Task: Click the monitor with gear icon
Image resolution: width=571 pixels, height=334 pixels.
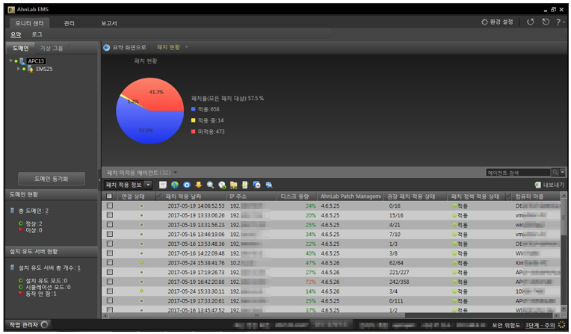Action: (257, 185)
